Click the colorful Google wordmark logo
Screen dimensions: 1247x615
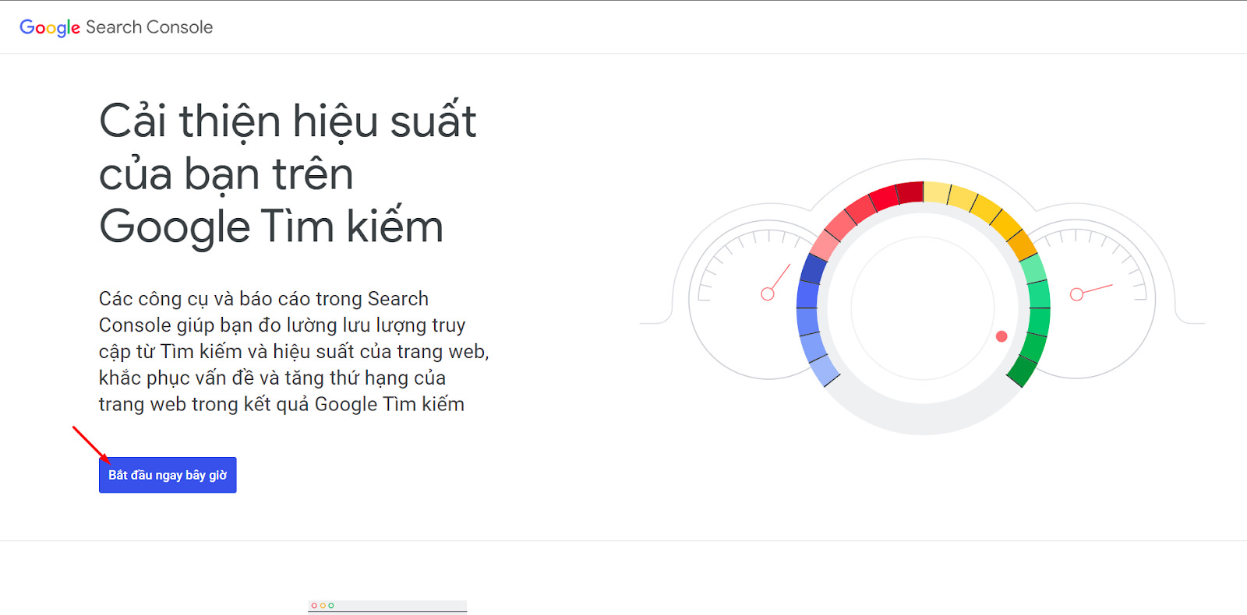click(x=50, y=28)
